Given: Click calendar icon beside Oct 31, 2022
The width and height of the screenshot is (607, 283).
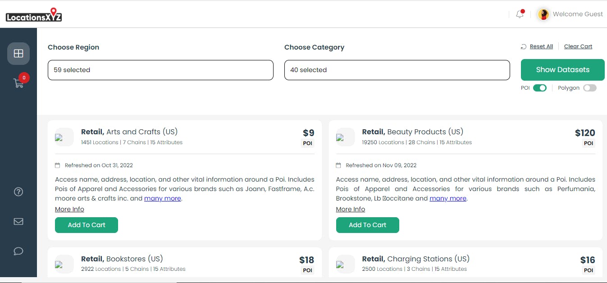Looking at the screenshot, I should [x=57, y=165].
